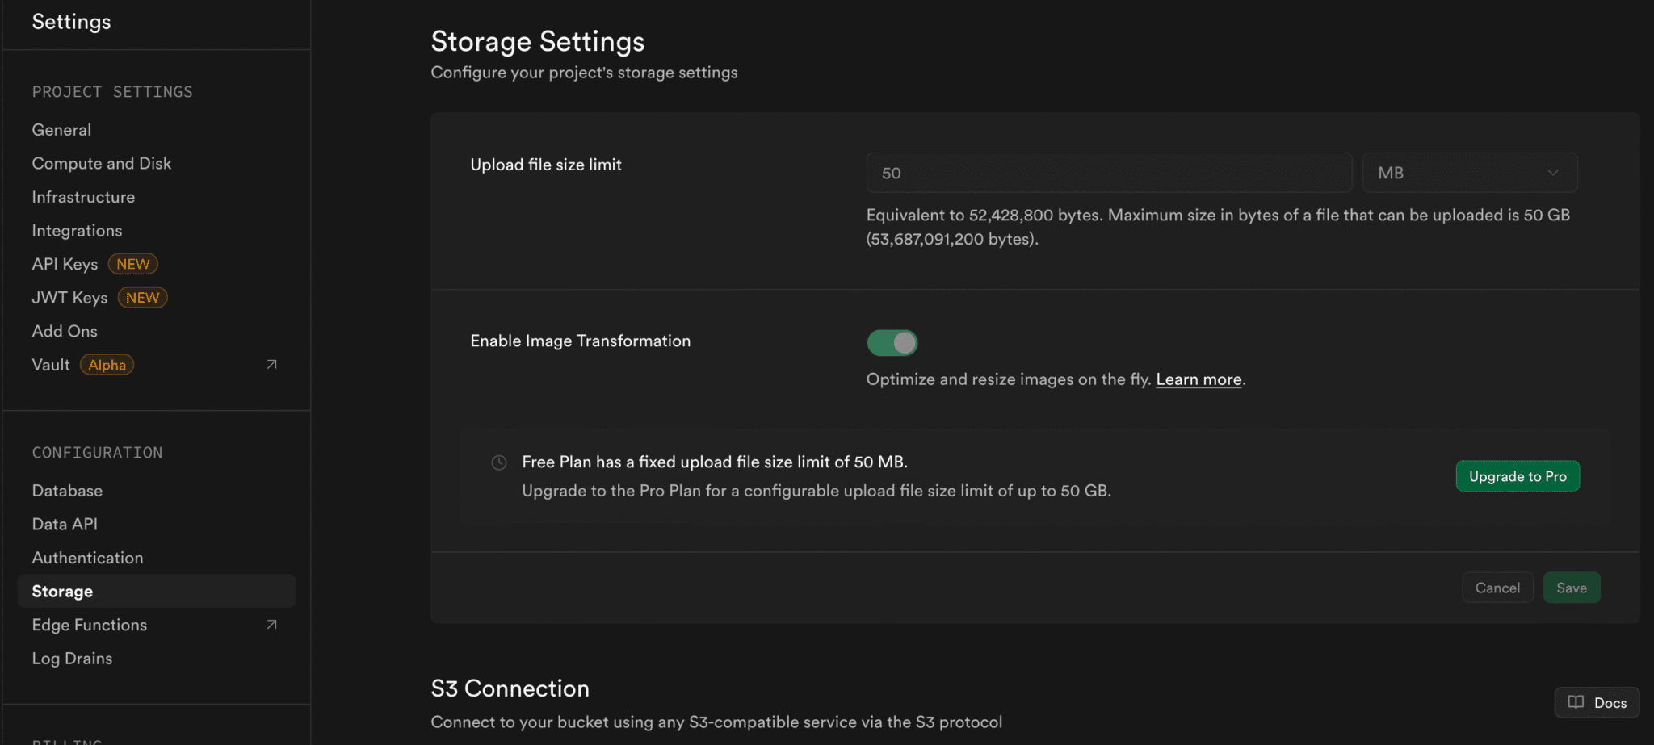
Task: Open the MB unit dropdown
Action: click(x=1469, y=173)
